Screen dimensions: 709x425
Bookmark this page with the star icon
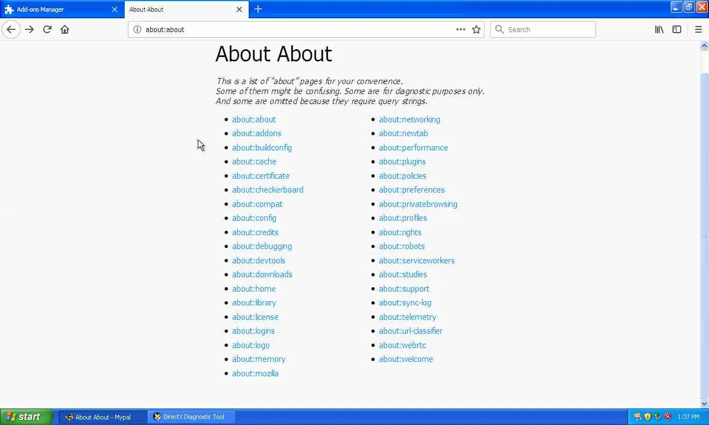(x=476, y=29)
